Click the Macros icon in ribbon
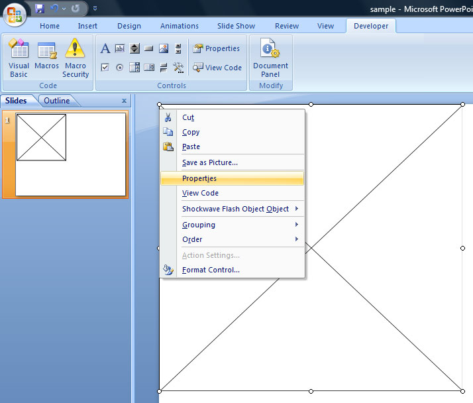The image size is (473, 403). point(47,58)
